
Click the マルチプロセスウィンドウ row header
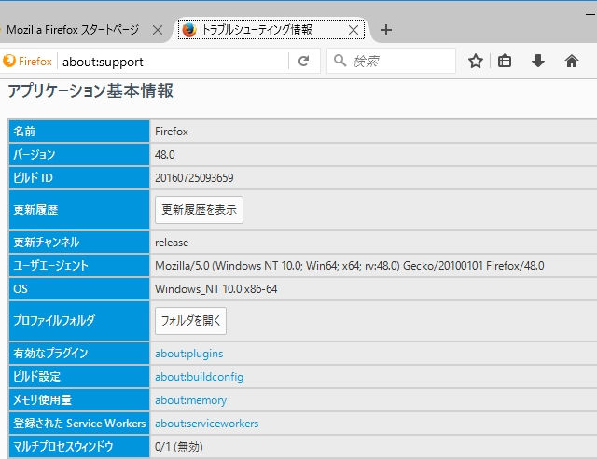coord(79,447)
